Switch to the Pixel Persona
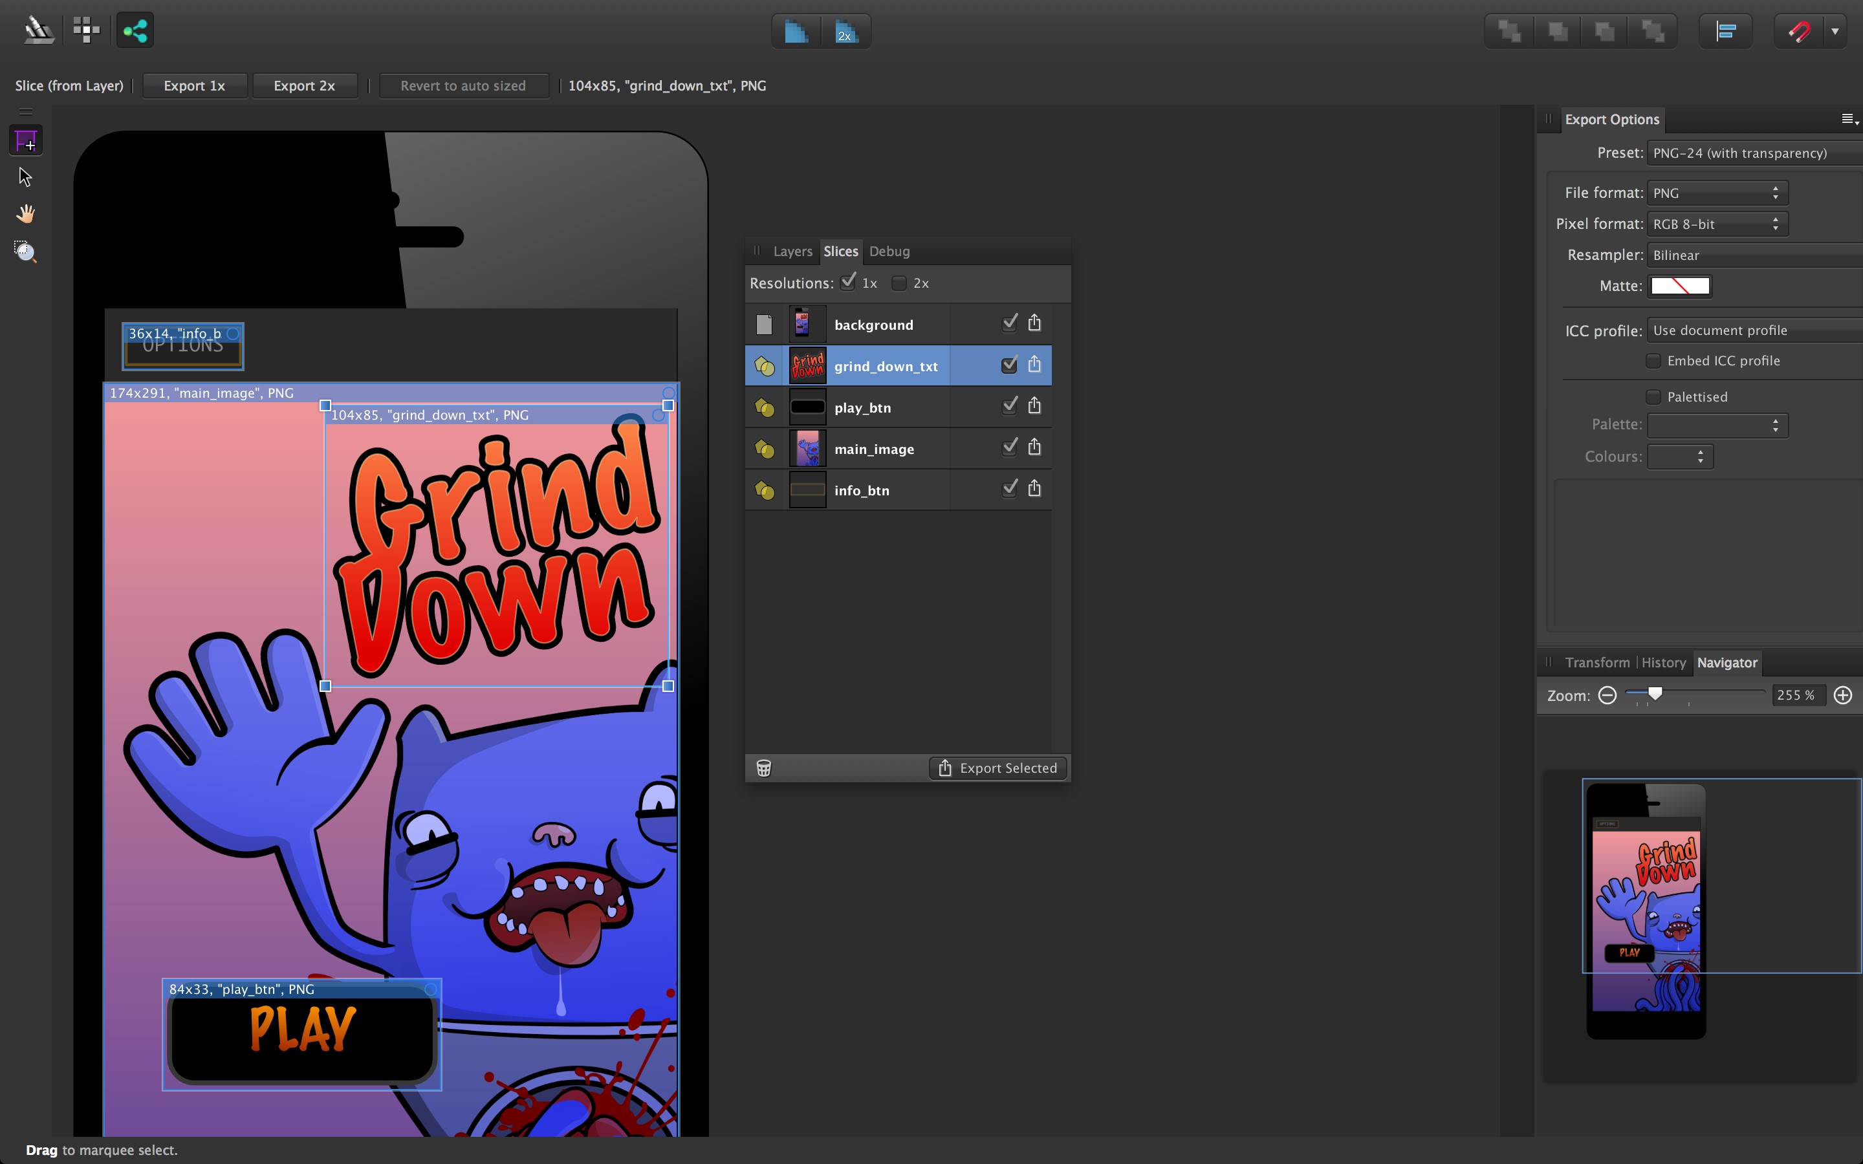Image resolution: width=1863 pixels, height=1164 pixels. 85,30
